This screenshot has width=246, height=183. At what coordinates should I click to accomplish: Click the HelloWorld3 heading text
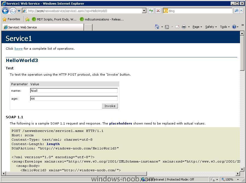[x=22, y=60]
